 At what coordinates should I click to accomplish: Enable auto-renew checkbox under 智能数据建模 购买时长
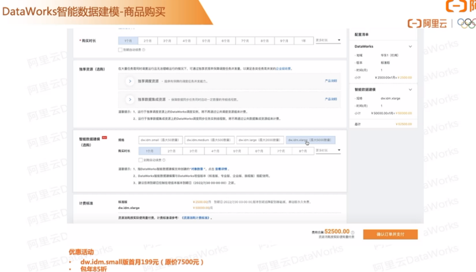click(x=141, y=160)
